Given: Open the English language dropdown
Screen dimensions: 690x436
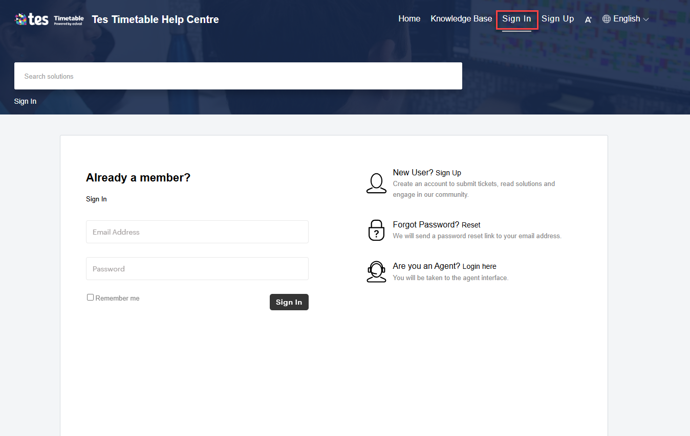Looking at the screenshot, I should tap(626, 19).
